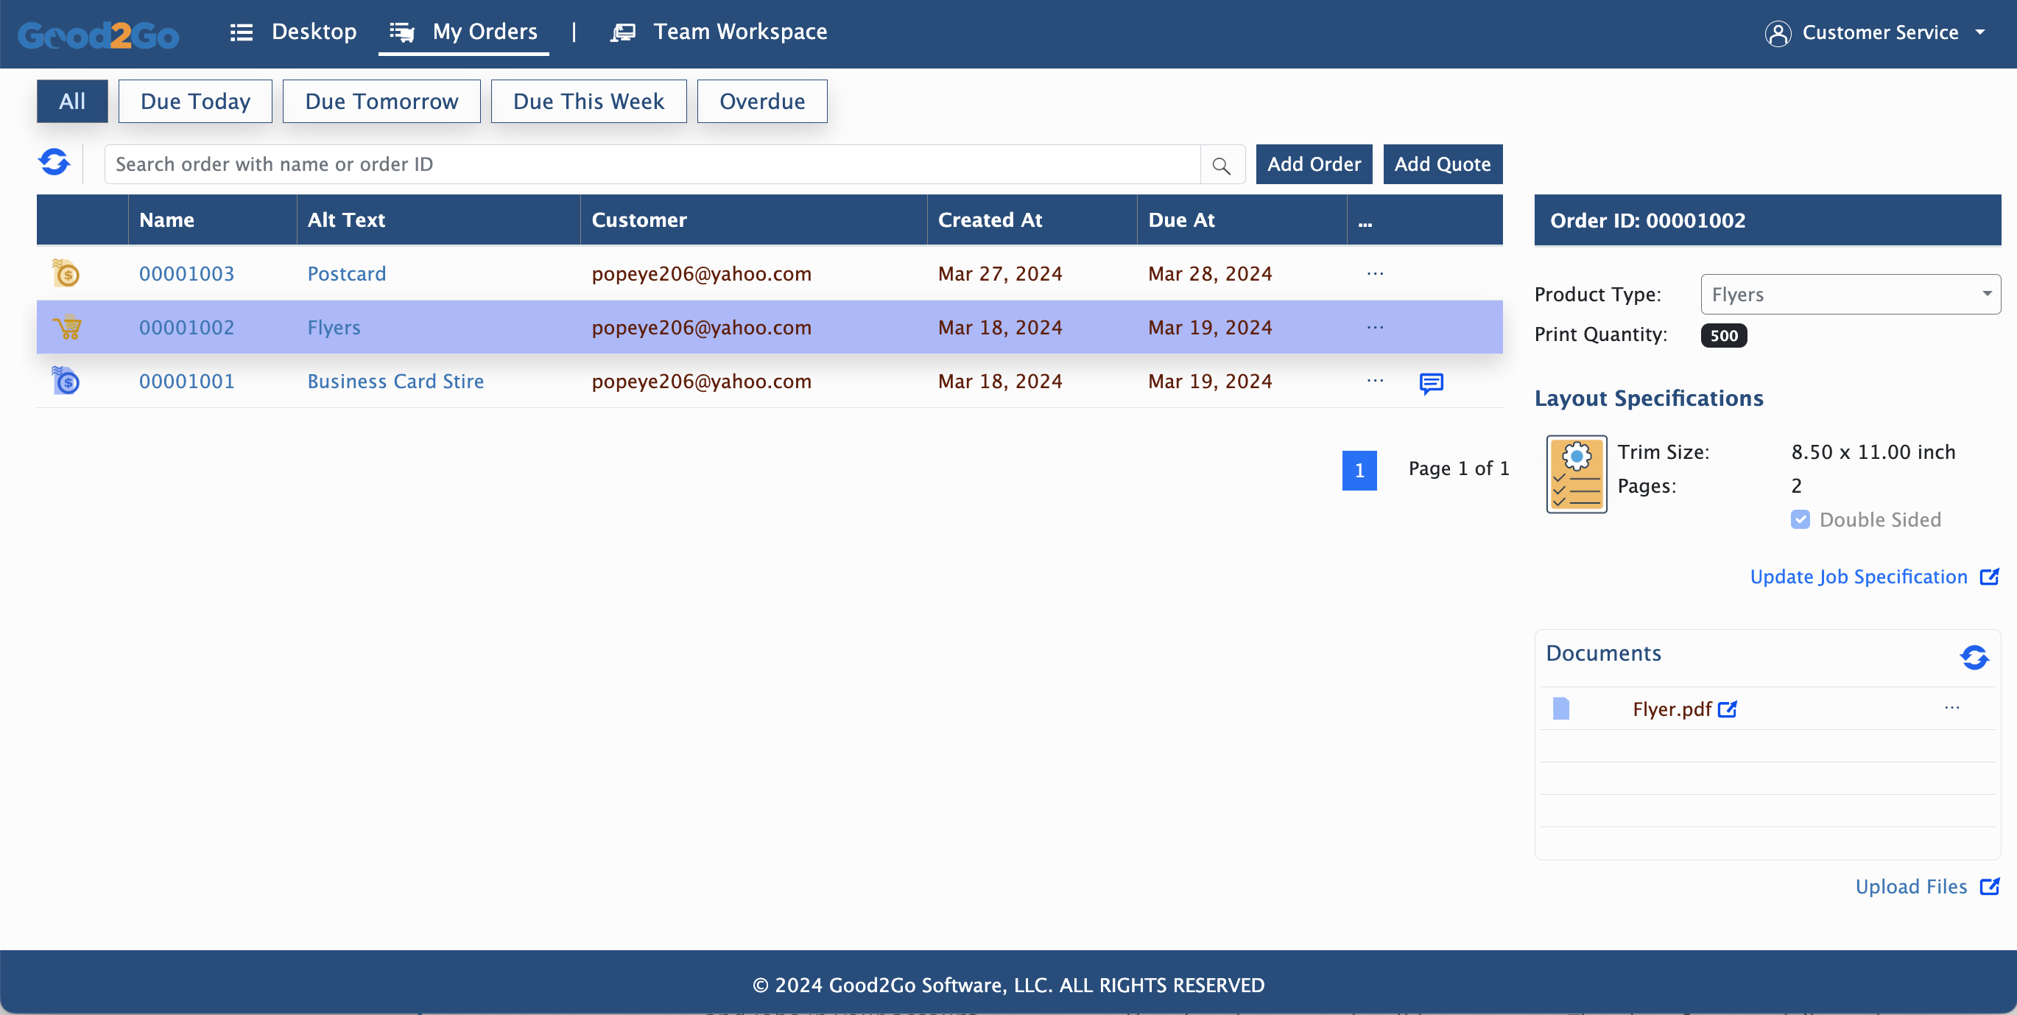The height and width of the screenshot is (1015, 2017).
Task: Focus the order search input field
Action: point(652,164)
